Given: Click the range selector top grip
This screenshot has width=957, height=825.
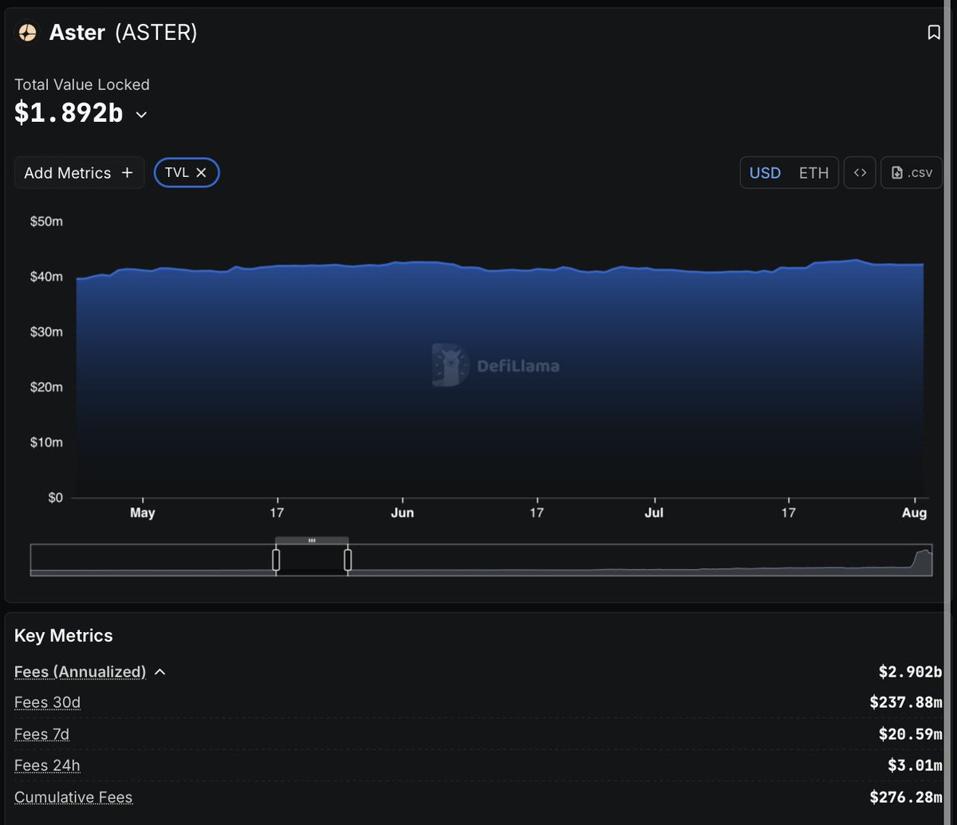Looking at the screenshot, I should [312, 540].
